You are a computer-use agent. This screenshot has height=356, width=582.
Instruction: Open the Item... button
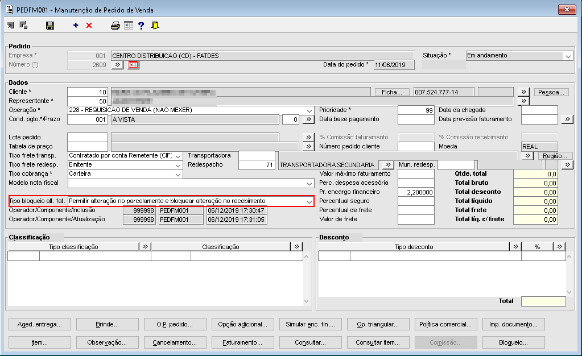pyautogui.click(x=40, y=342)
